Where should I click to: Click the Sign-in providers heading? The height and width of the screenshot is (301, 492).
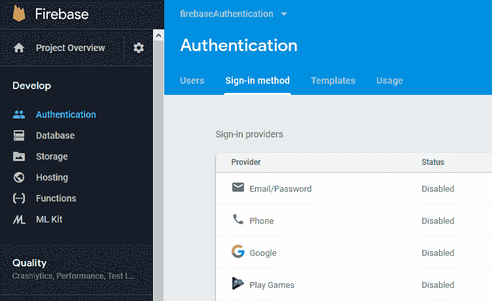(249, 134)
